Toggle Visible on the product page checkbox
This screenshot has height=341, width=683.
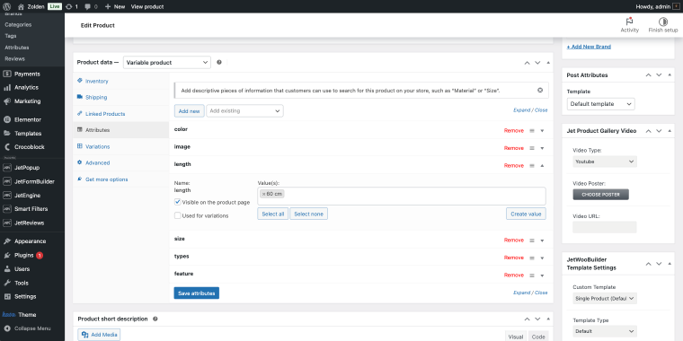point(178,202)
